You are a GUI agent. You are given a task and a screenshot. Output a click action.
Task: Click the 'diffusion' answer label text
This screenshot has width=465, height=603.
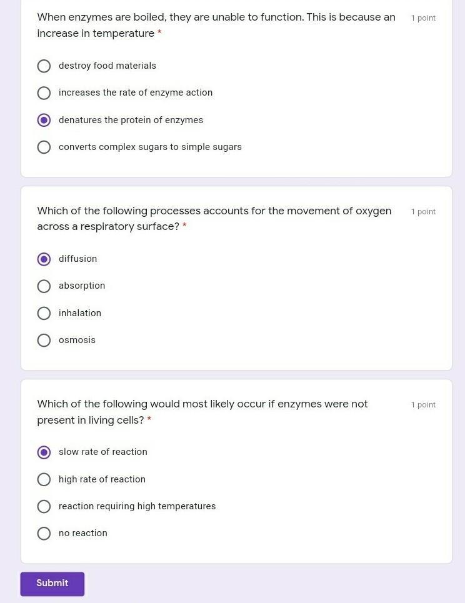coord(78,259)
